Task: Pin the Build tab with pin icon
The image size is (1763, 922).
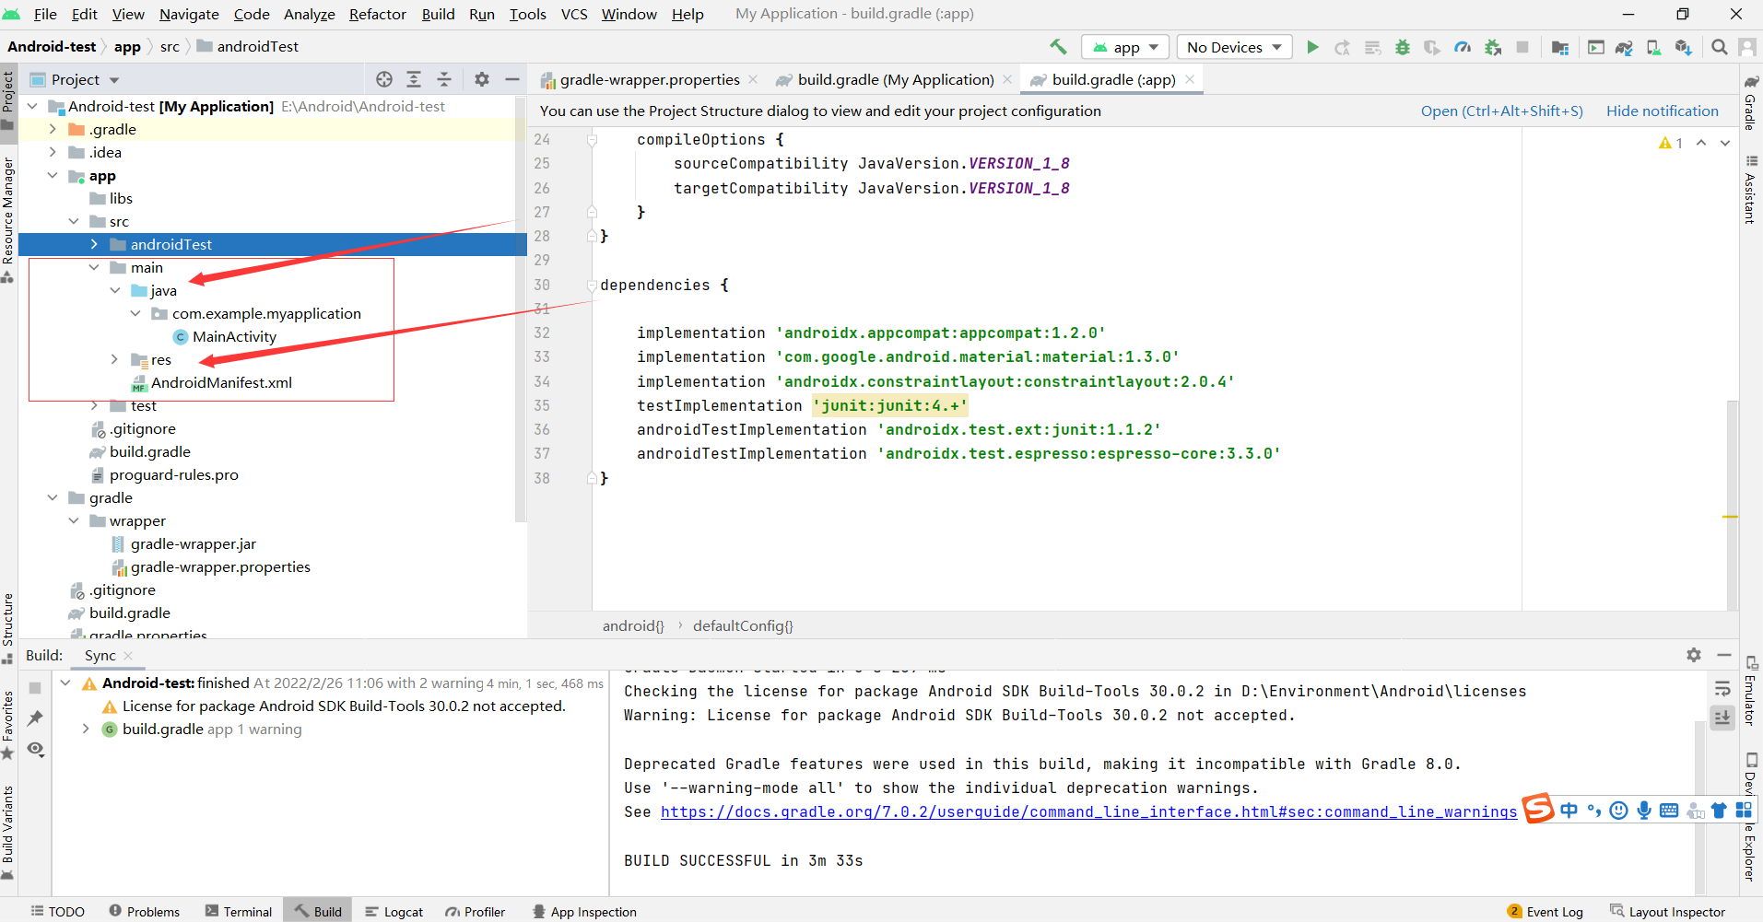Action: tap(35, 718)
